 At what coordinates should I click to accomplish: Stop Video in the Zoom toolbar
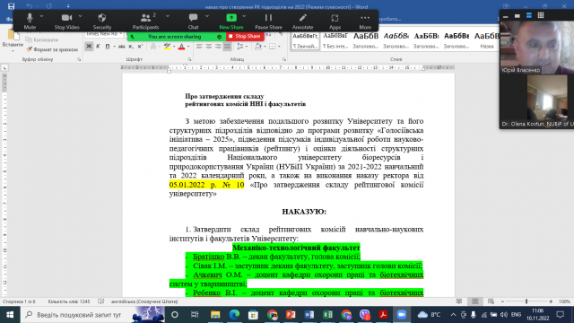coord(66,21)
